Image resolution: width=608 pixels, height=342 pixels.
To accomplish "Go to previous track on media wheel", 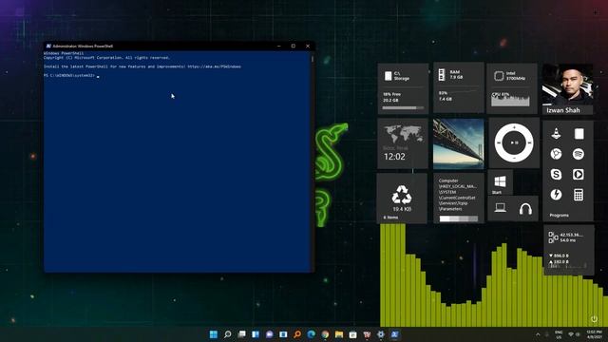I will [x=499, y=142].
